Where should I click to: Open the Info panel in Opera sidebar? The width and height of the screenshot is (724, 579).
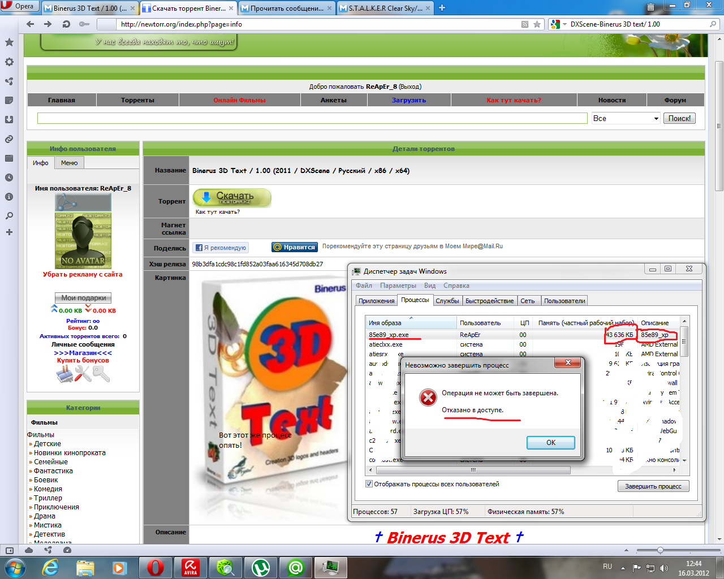pyautogui.click(x=9, y=197)
